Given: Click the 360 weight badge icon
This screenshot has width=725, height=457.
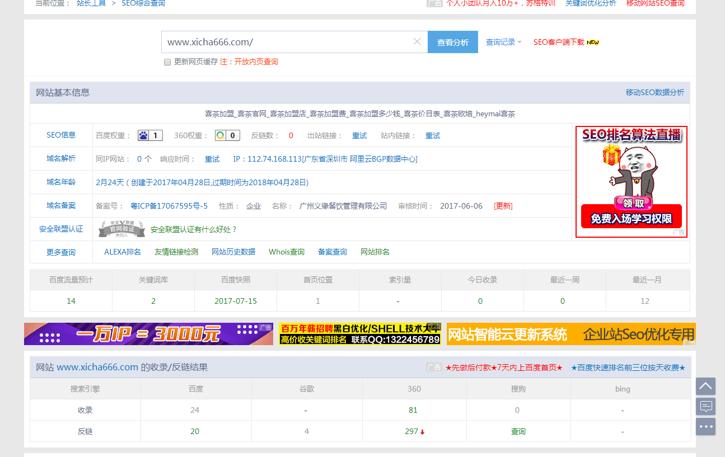Looking at the screenshot, I should tap(228, 135).
